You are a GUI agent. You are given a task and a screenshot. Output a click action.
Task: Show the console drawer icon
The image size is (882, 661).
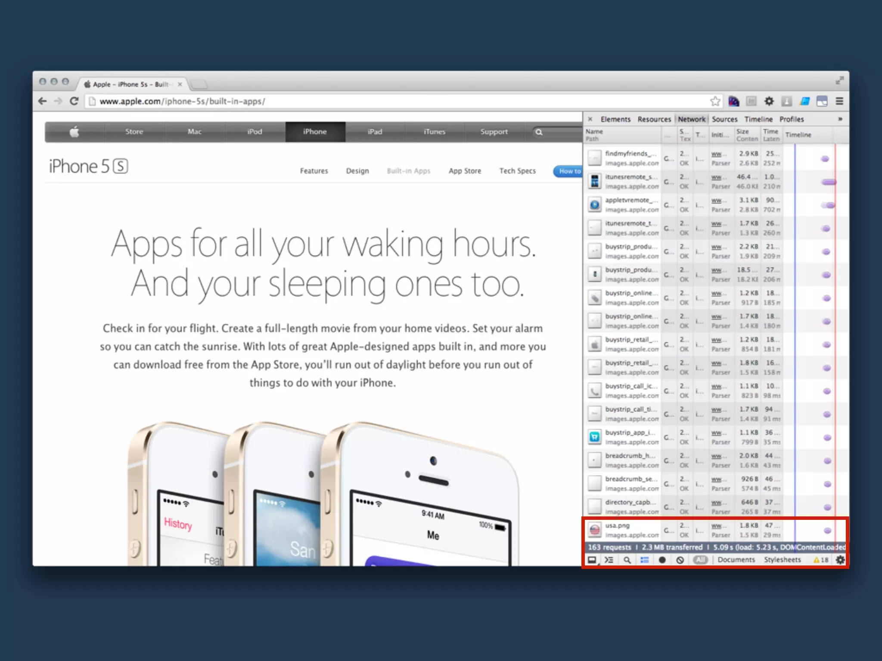coord(609,560)
